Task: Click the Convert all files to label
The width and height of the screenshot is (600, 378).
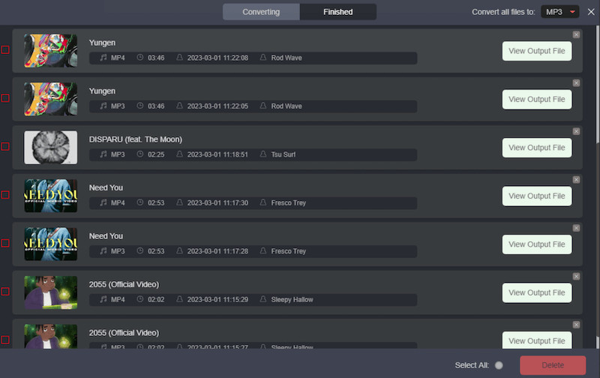Action: [x=503, y=12]
